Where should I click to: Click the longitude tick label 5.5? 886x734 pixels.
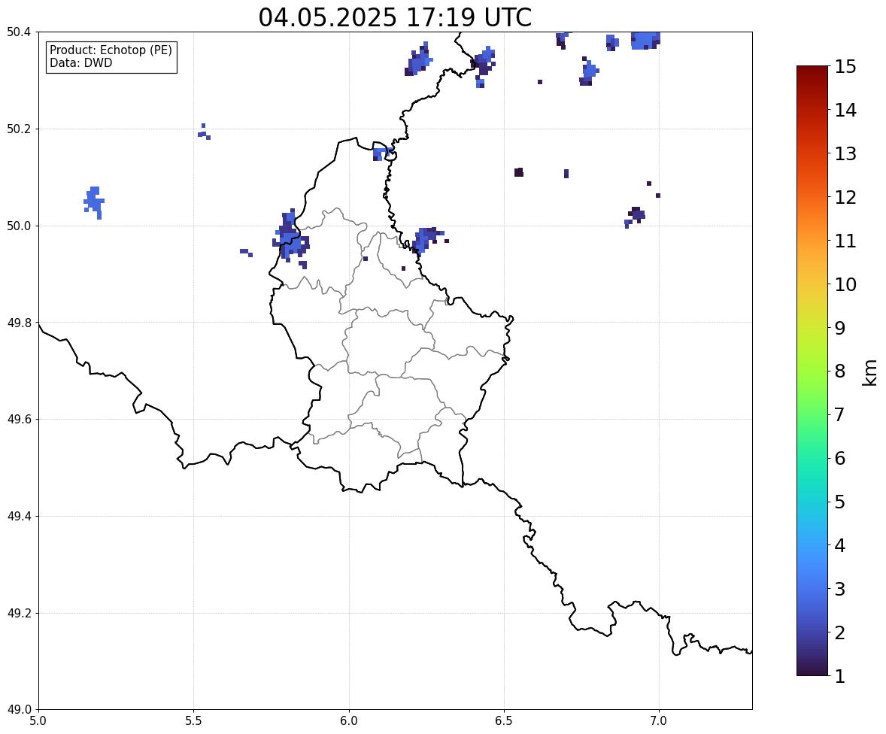(x=194, y=721)
